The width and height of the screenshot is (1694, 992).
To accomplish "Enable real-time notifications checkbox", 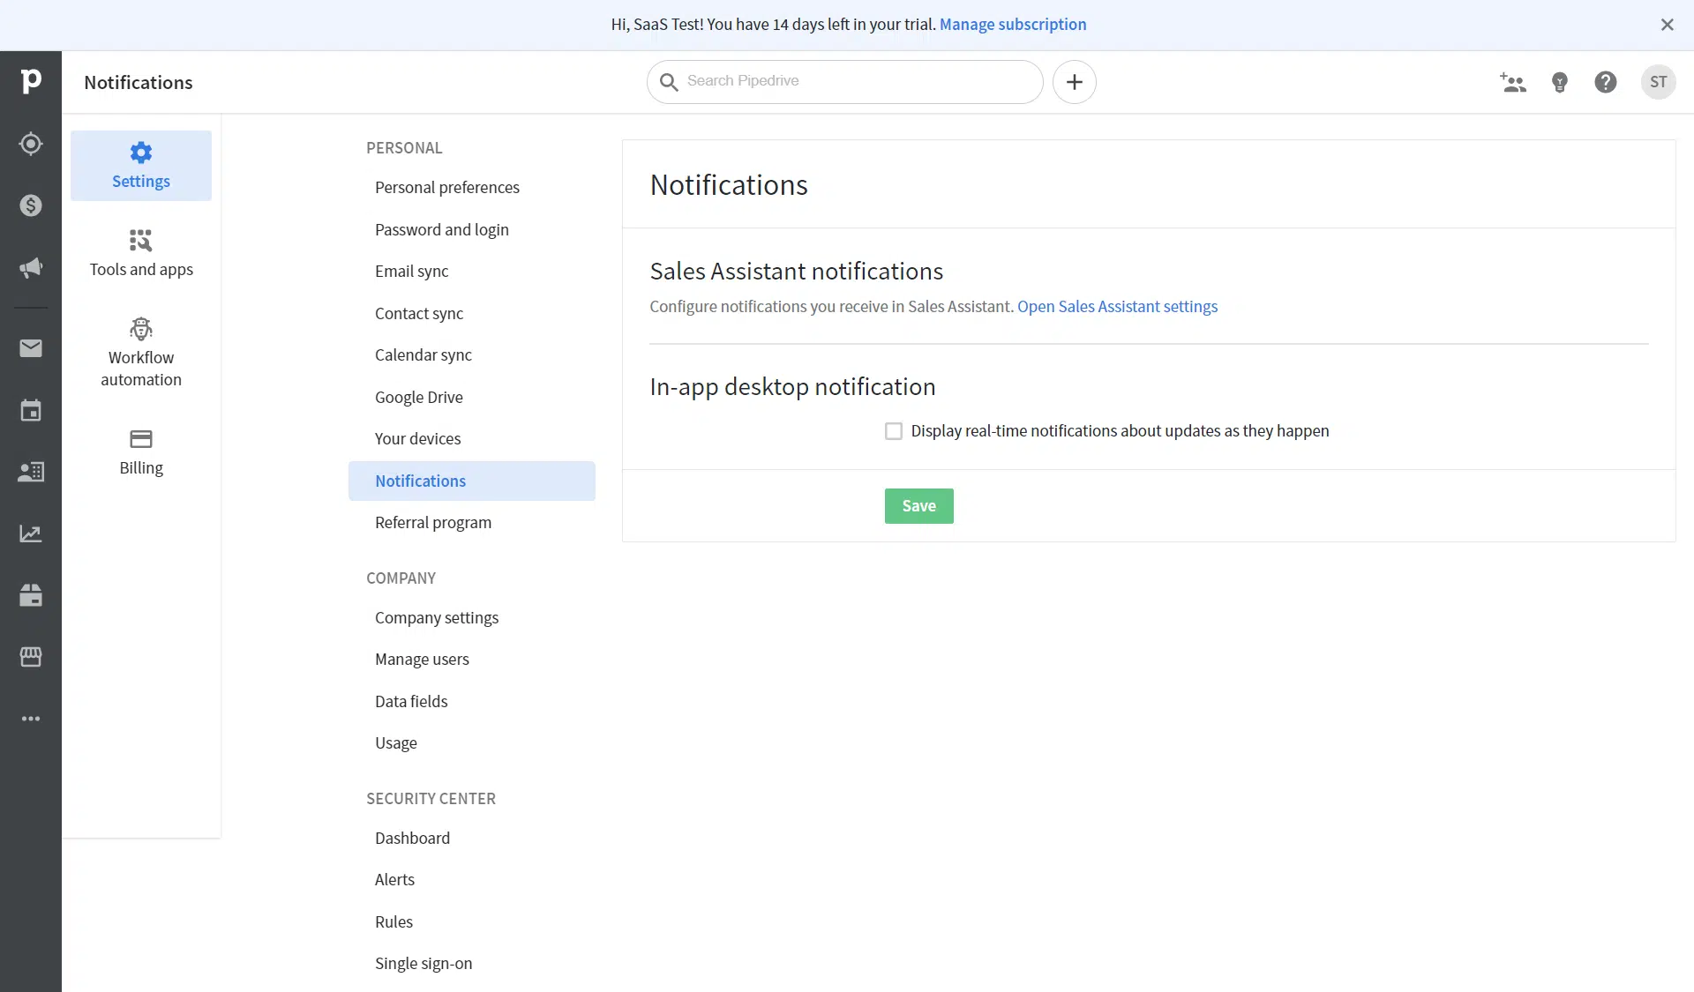I will [x=894, y=431].
